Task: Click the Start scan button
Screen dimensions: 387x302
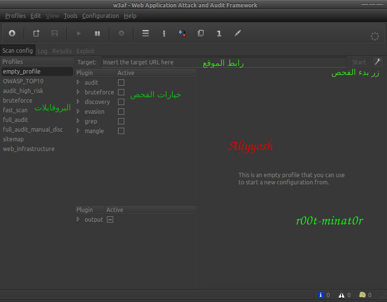Action: [x=359, y=62]
